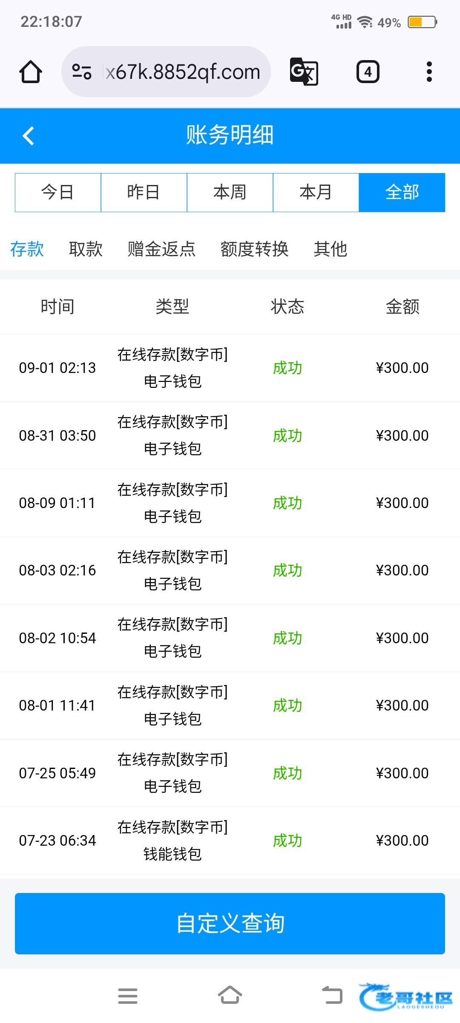Tap the Google Translate icon
460x1023 pixels.
click(304, 72)
